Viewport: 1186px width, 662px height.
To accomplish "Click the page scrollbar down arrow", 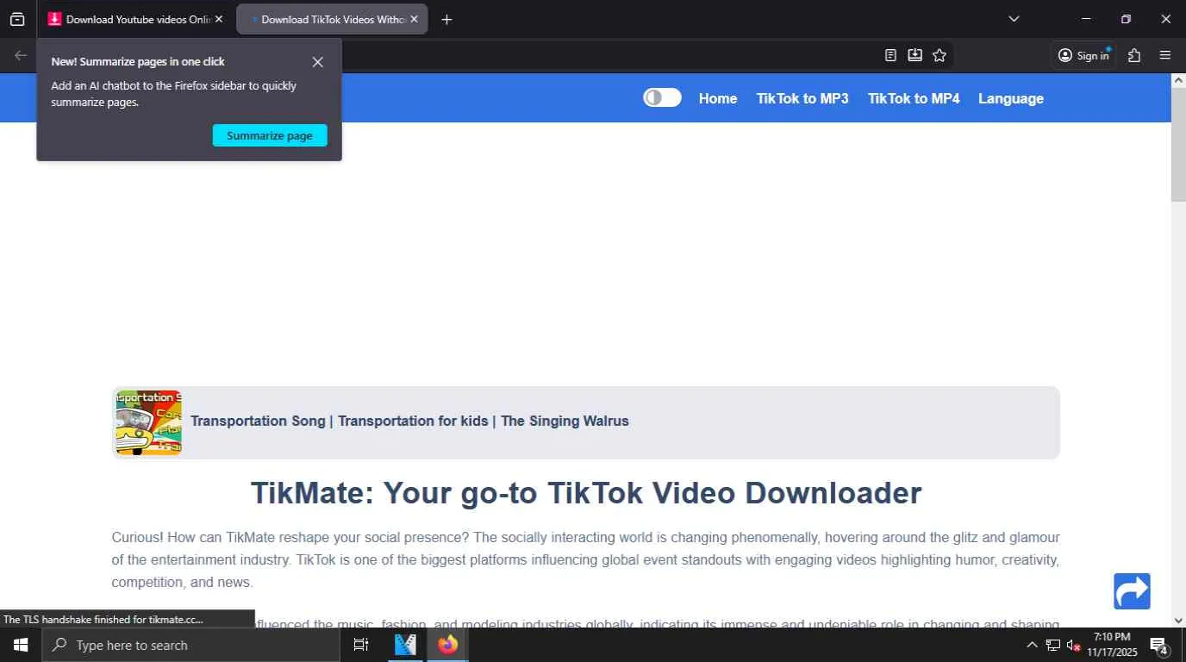I will [x=1178, y=620].
